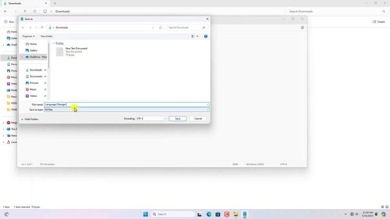The height and width of the screenshot is (219, 390).
Task: Open Microsoft Edge from the taskbar
Action: [208, 214]
